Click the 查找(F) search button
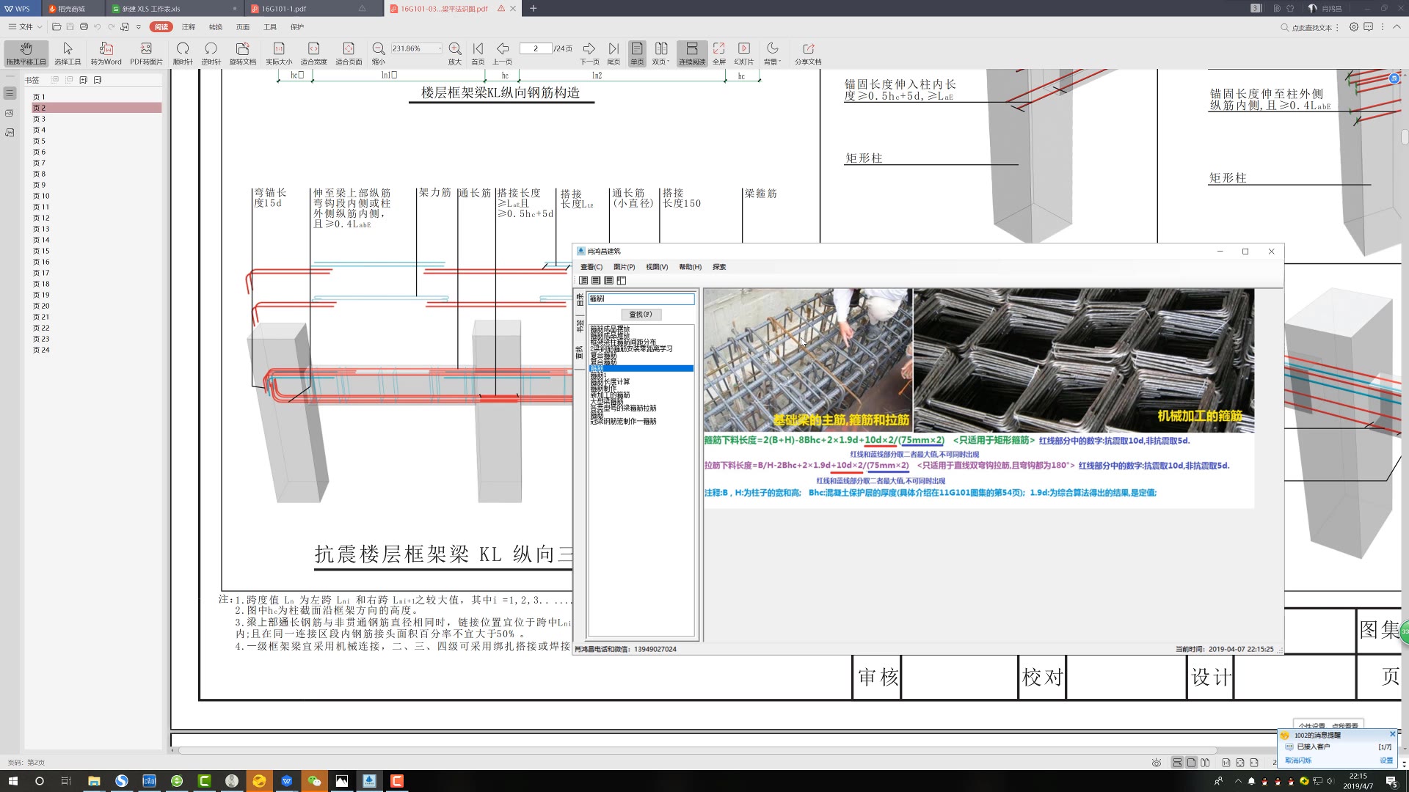 click(x=640, y=315)
